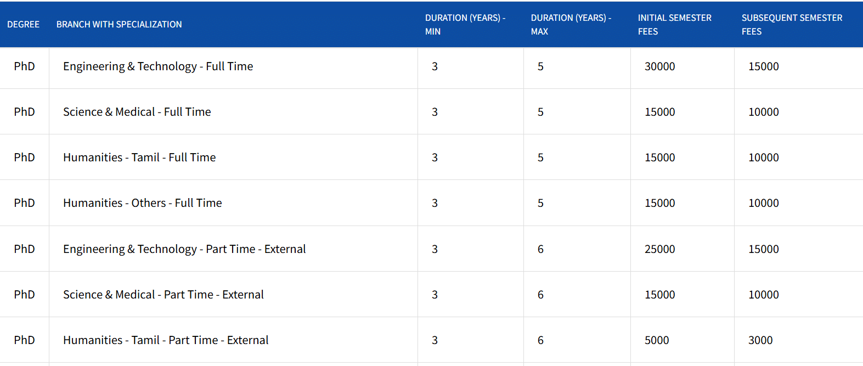Image resolution: width=863 pixels, height=366 pixels.
Task: Click the Engineering & Technology - Full Time cell
Action: (158, 66)
